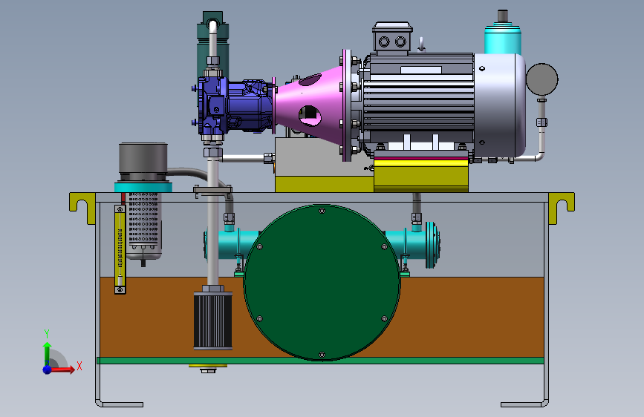Select the white nameplate on motor
The height and width of the screenshot is (417, 644).
pos(421,70)
